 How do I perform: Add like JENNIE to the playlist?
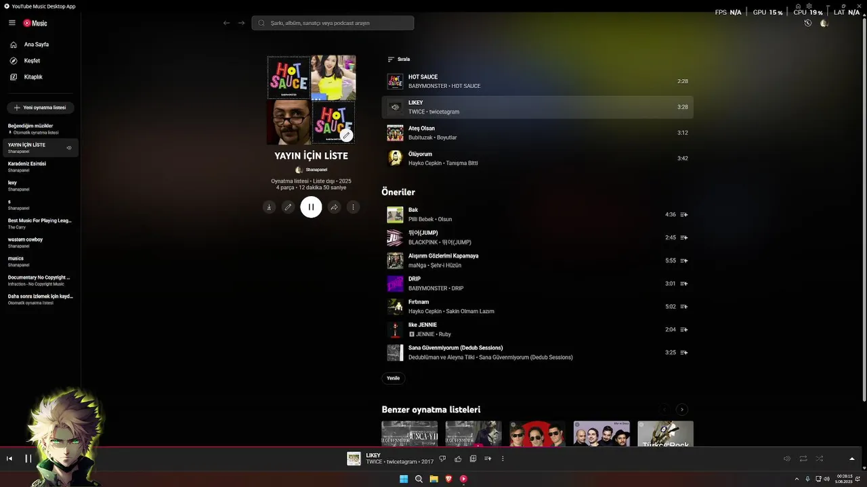(684, 329)
